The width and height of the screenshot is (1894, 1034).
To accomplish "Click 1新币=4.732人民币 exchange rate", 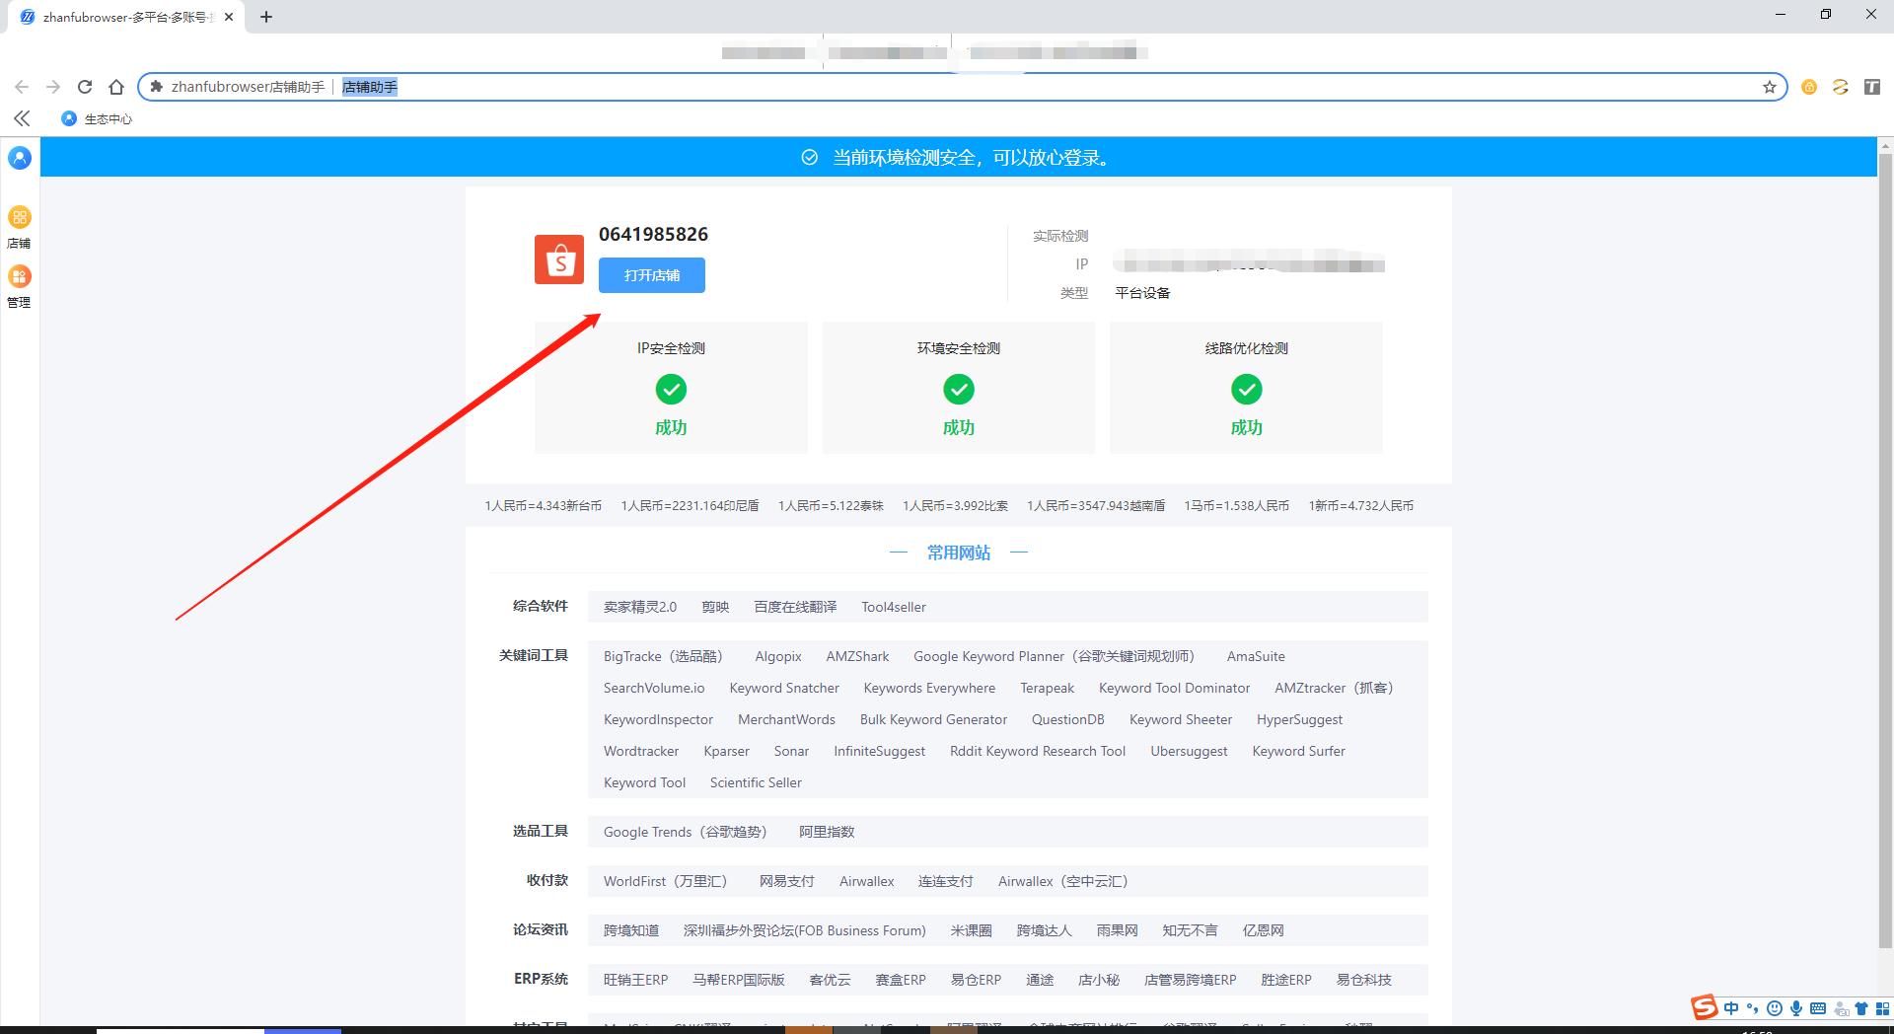I will (1361, 505).
